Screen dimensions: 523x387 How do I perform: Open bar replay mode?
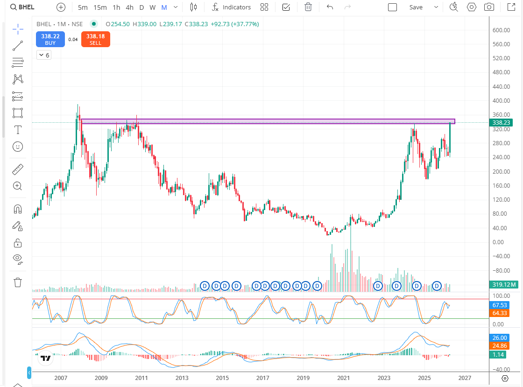453,7
